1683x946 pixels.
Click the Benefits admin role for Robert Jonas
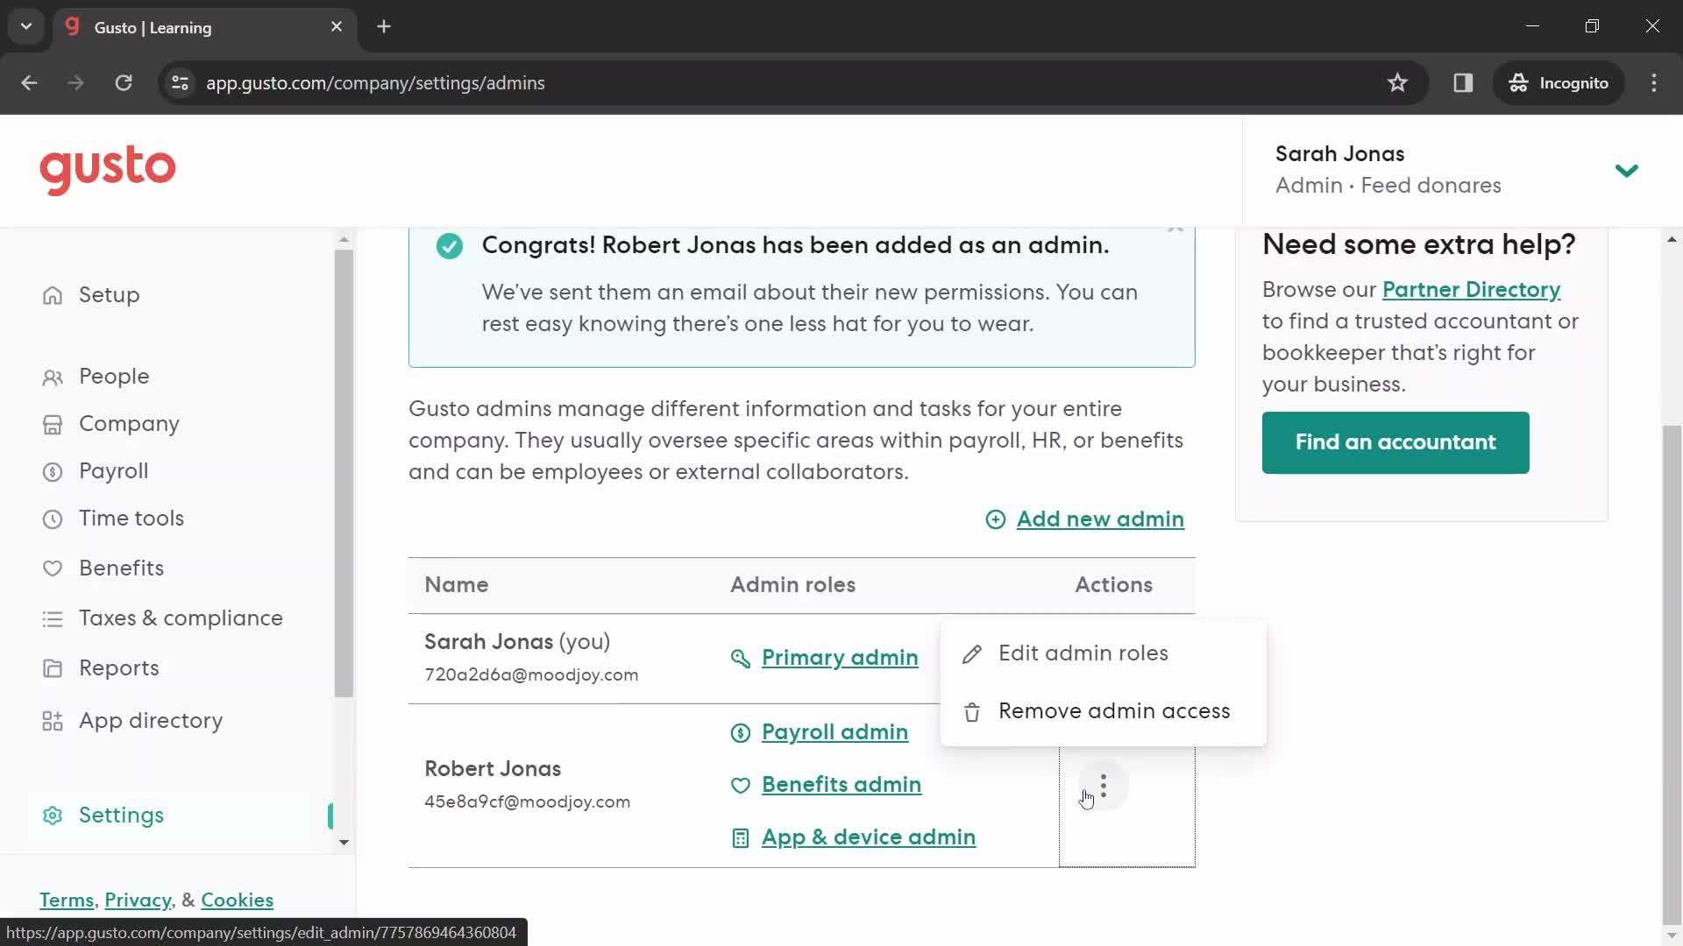click(841, 784)
